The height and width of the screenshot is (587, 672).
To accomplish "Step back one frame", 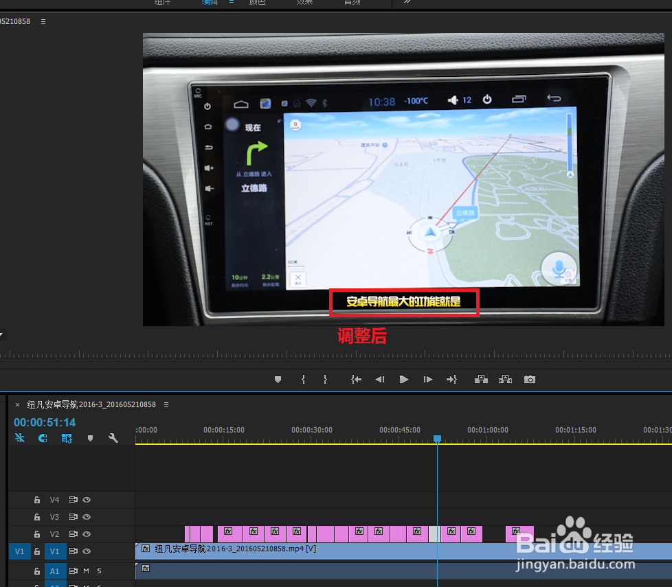I will click(380, 380).
